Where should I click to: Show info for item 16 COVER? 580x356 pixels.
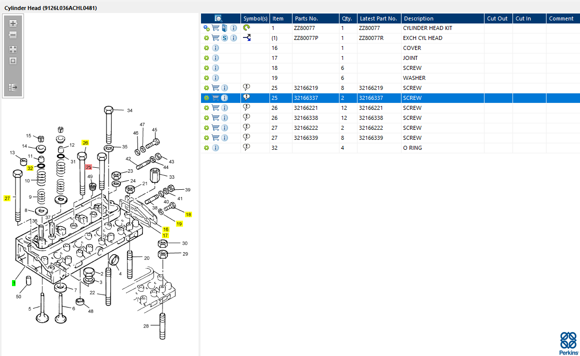[x=215, y=48]
